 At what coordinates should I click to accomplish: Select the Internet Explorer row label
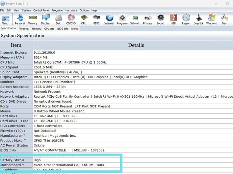tap(14, 52)
